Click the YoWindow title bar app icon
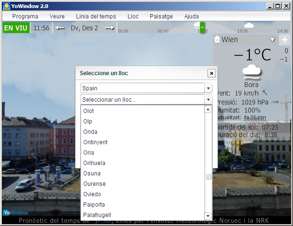Viewport: 293px width, 226px height. tap(7, 6)
